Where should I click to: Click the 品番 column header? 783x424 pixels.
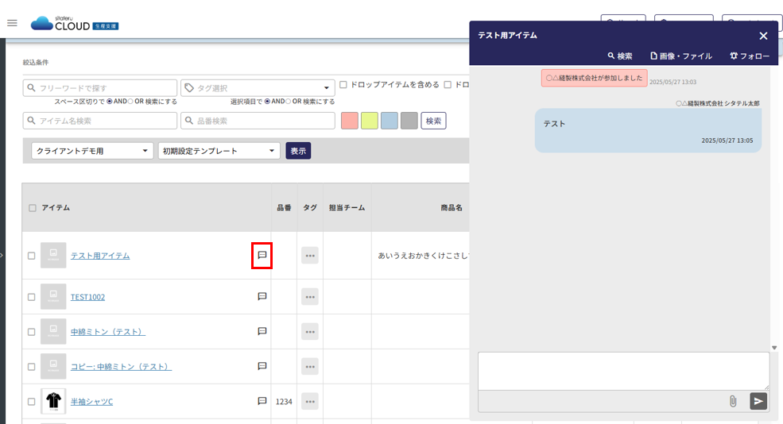[x=284, y=207]
